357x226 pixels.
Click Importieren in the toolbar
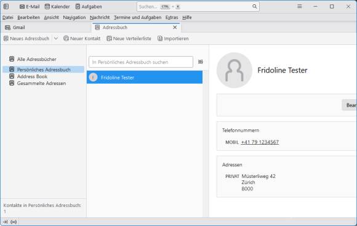tap(173, 39)
